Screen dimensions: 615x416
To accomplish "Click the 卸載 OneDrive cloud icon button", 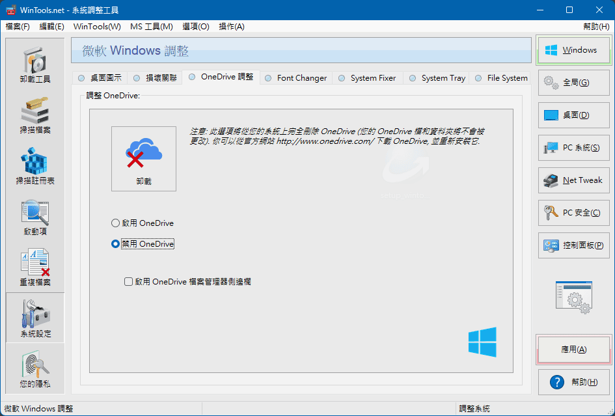I will point(144,158).
